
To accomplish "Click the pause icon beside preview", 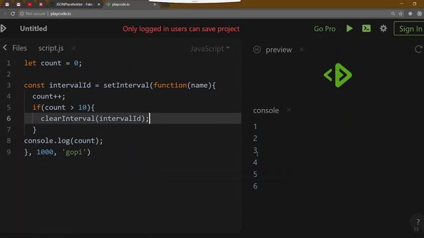I will (x=256, y=50).
